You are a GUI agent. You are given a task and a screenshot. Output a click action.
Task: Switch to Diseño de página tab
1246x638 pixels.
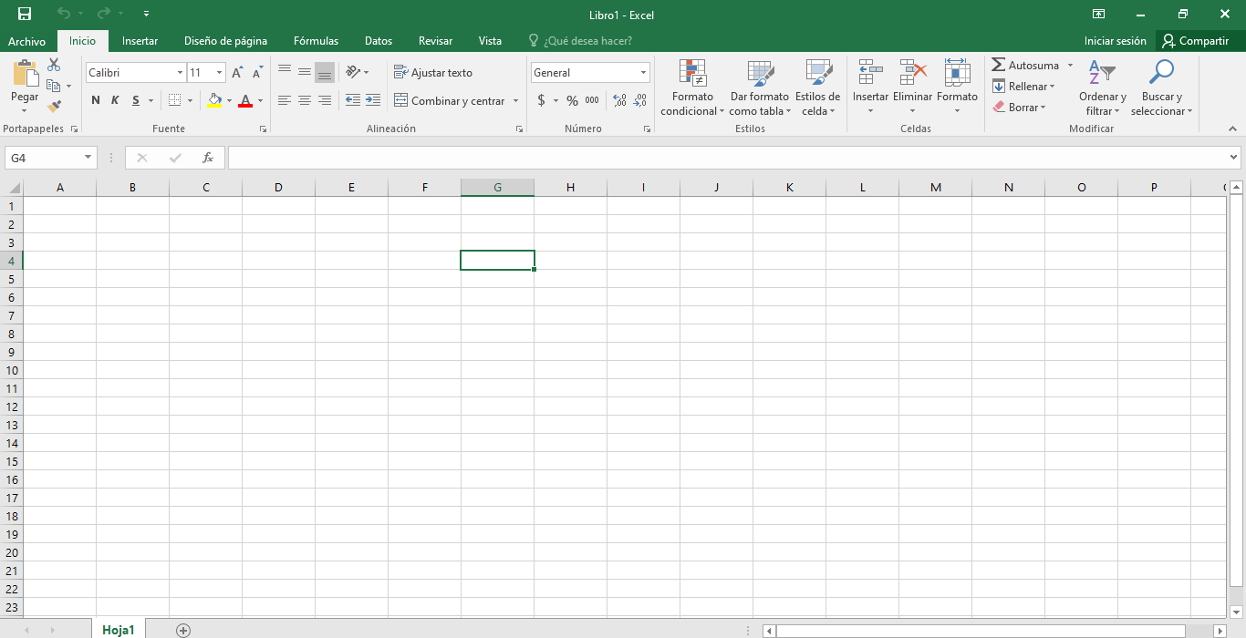225,41
